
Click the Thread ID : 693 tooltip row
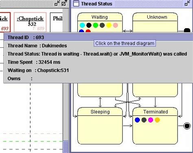(x=99, y=37)
